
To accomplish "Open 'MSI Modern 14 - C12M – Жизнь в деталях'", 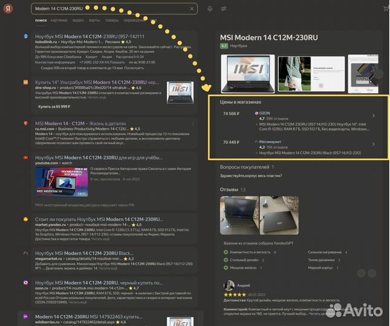I will coord(80,123).
